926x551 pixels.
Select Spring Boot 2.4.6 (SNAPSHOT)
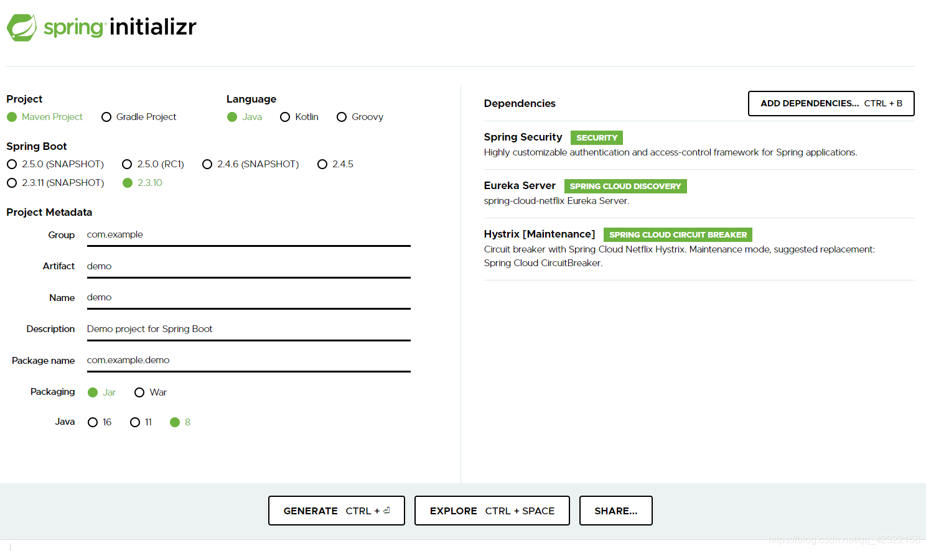[251, 164]
